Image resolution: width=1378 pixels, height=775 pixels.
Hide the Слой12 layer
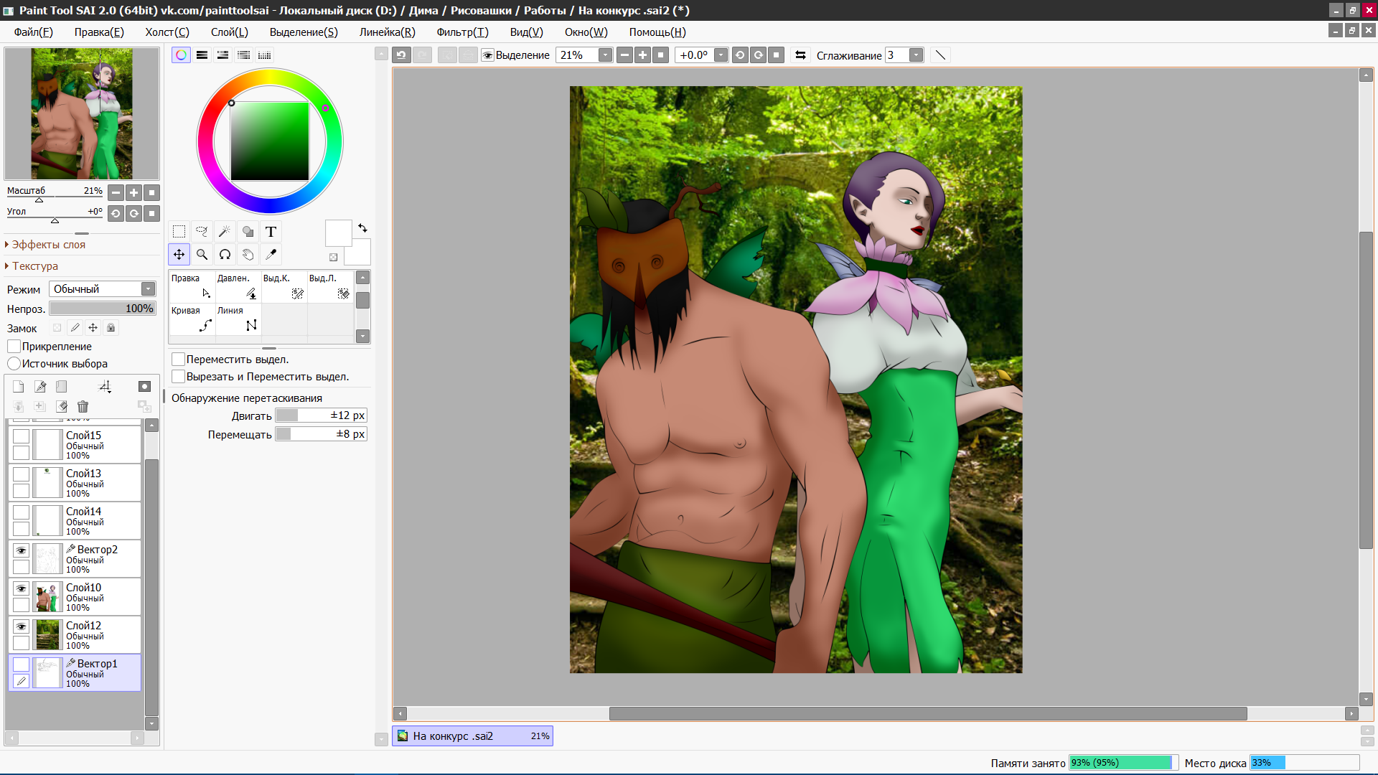(22, 627)
